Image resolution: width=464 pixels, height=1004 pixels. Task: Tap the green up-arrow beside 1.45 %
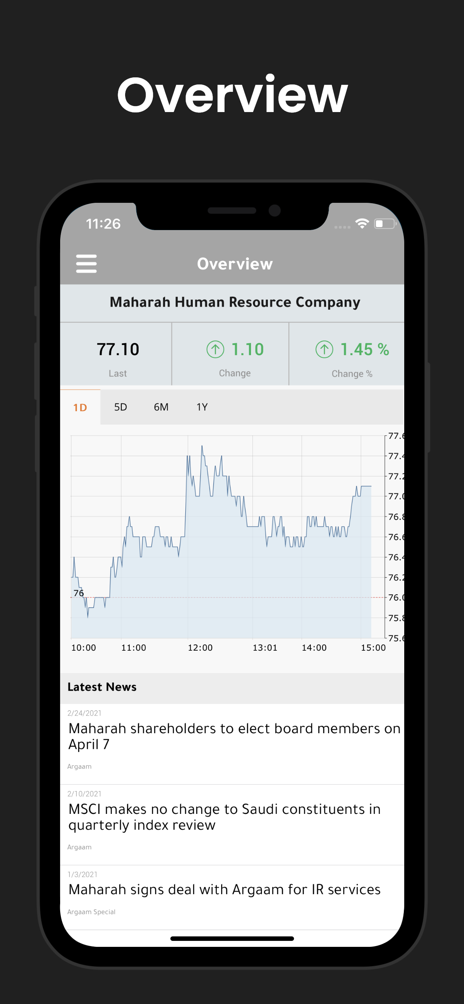(324, 349)
